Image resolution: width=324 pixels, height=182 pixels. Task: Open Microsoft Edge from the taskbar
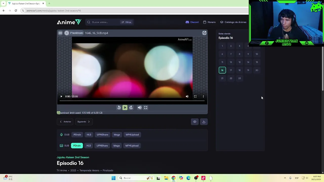188,178
